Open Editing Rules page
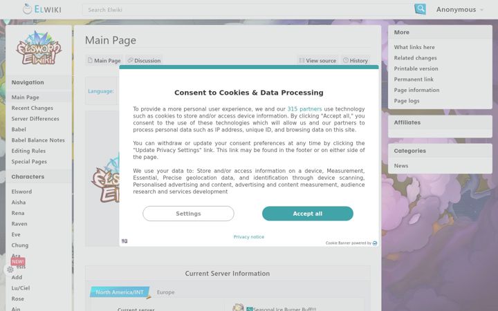Image resolution: width=498 pixels, height=311 pixels. coord(28,151)
